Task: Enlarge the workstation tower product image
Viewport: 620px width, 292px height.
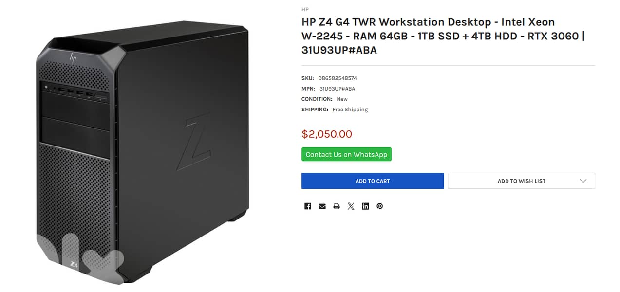Action: tap(143, 153)
